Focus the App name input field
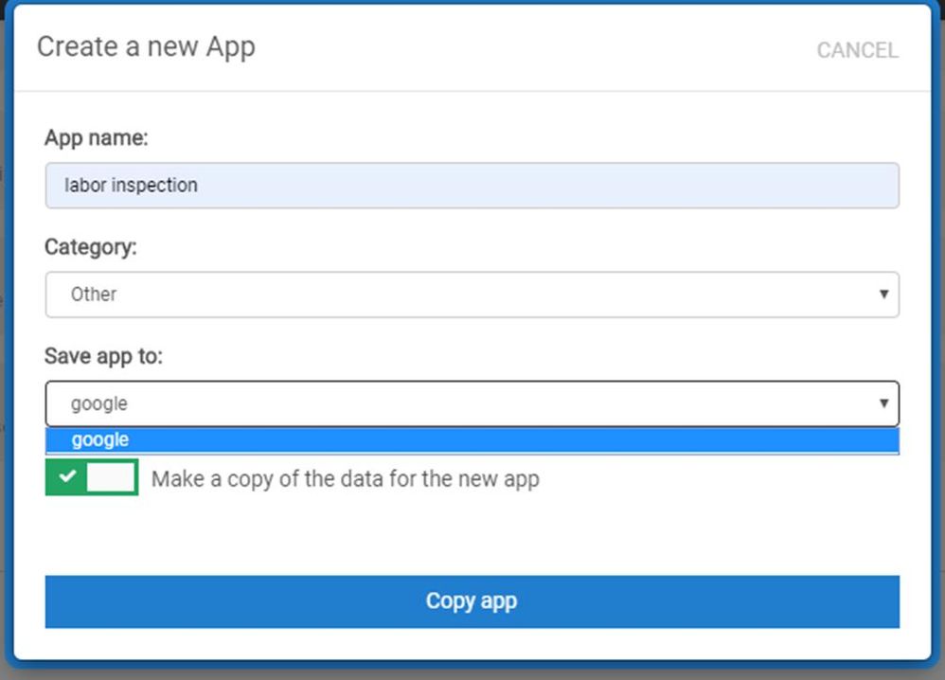Image resolution: width=945 pixels, height=680 pixels. coord(472,185)
